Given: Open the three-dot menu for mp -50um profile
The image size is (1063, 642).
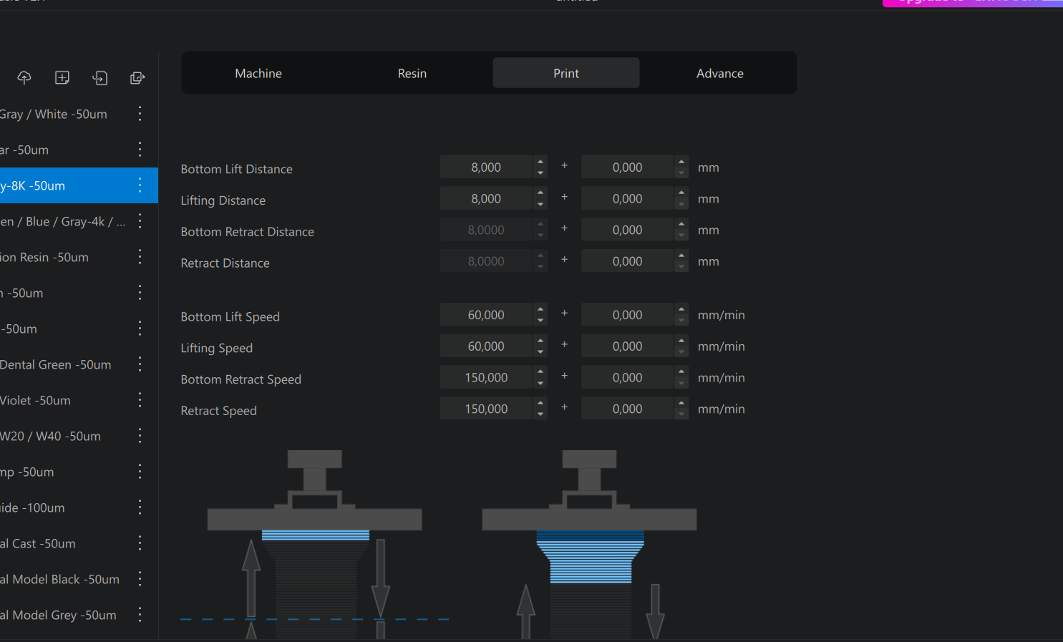Looking at the screenshot, I should [x=140, y=472].
